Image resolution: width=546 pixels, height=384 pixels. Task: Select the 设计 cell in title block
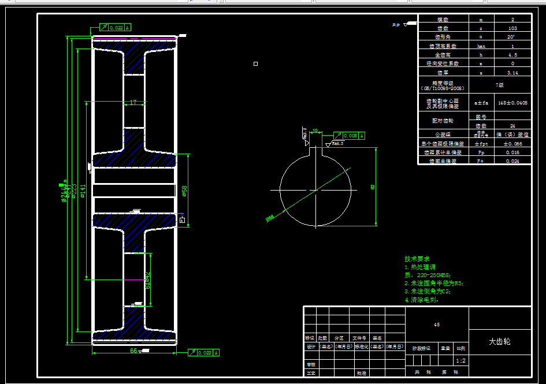click(311, 346)
